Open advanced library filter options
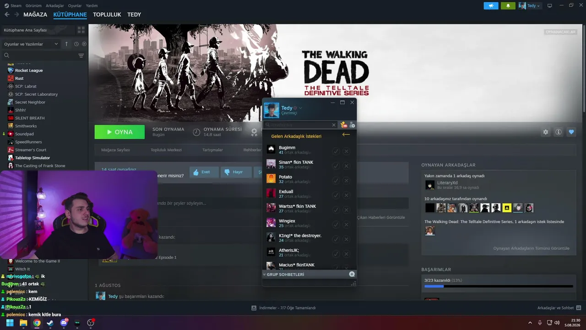This screenshot has width=586, height=330. coord(81,55)
